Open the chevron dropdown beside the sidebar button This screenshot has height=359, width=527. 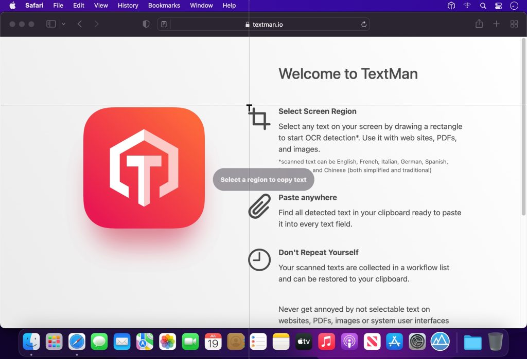pyautogui.click(x=63, y=24)
